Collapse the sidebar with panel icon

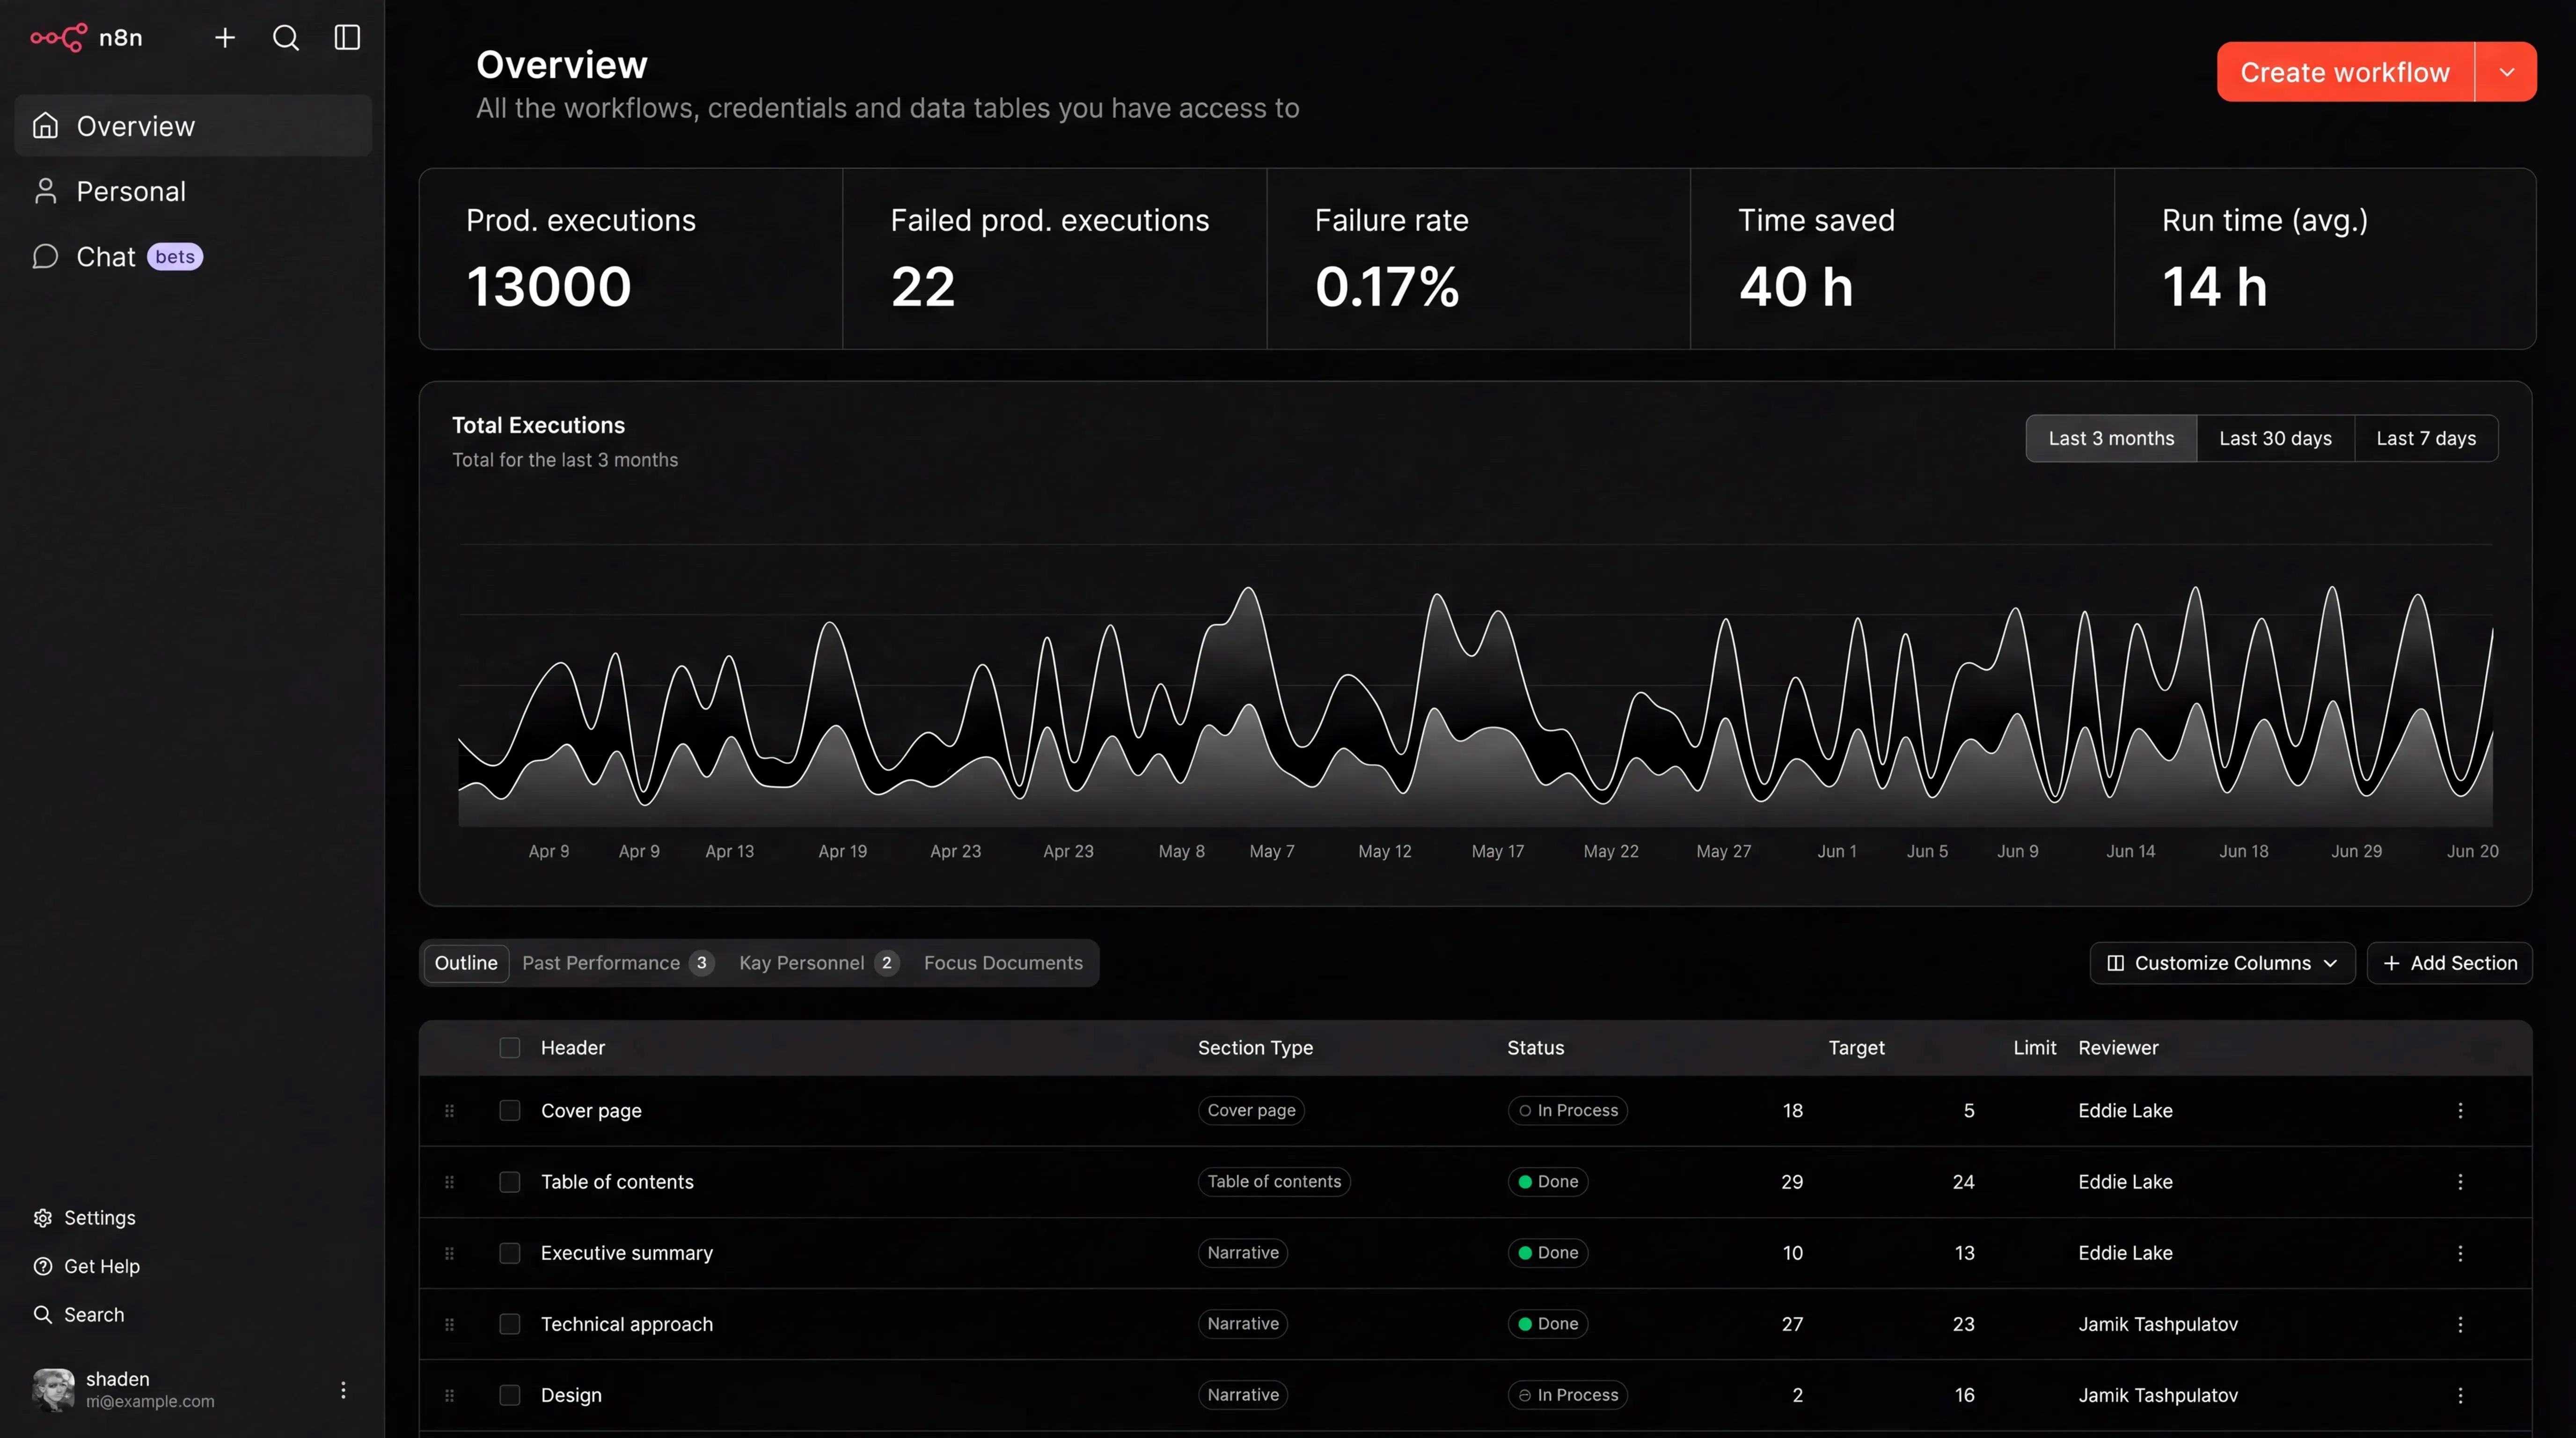(347, 38)
